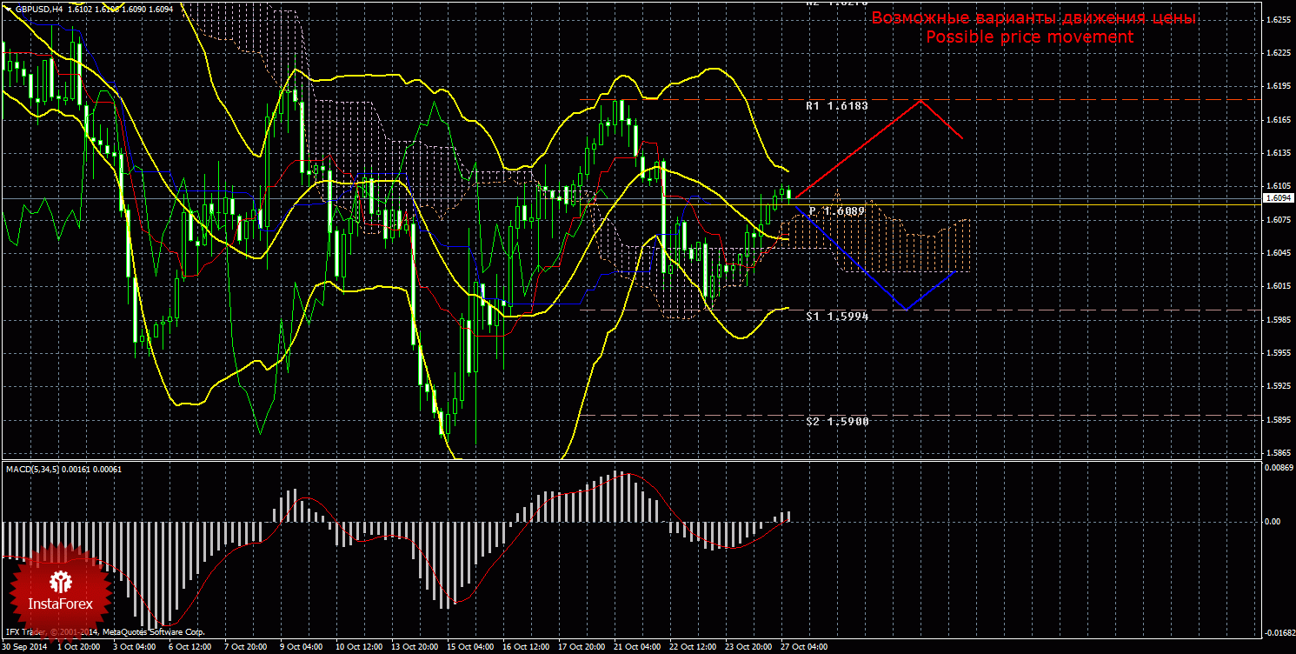Image resolution: width=1296 pixels, height=654 pixels.
Task: Click the 30 Sep 2014 date label
Action: coord(26,647)
